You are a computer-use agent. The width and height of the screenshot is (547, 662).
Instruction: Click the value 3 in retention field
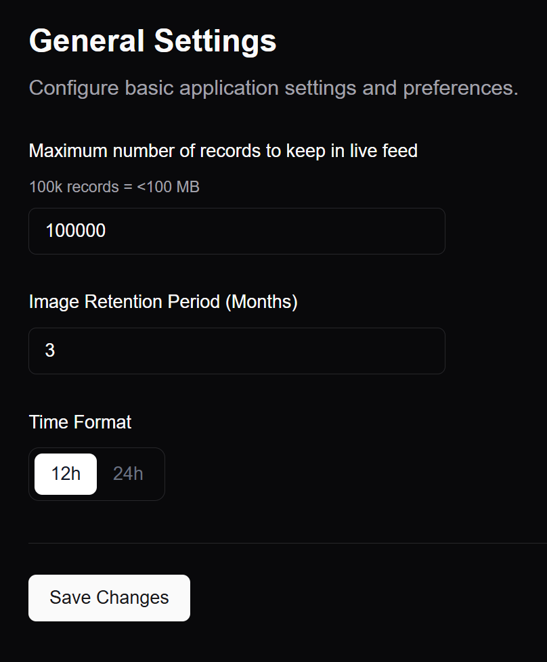tap(50, 351)
